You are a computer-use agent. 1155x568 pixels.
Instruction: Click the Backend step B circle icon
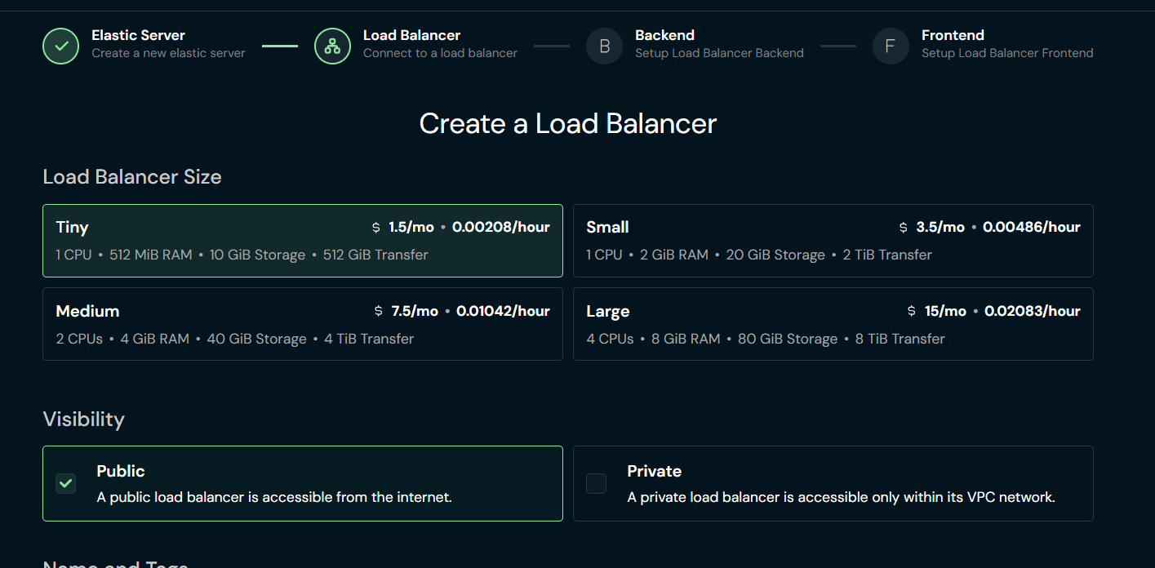[605, 46]
